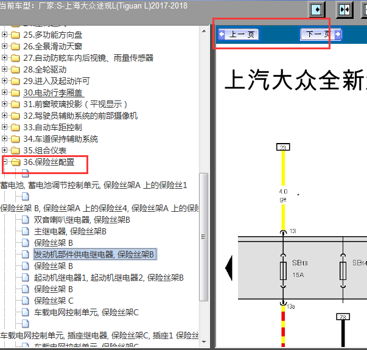Select tree item 30.电动行李厢盖

[54, 93]
